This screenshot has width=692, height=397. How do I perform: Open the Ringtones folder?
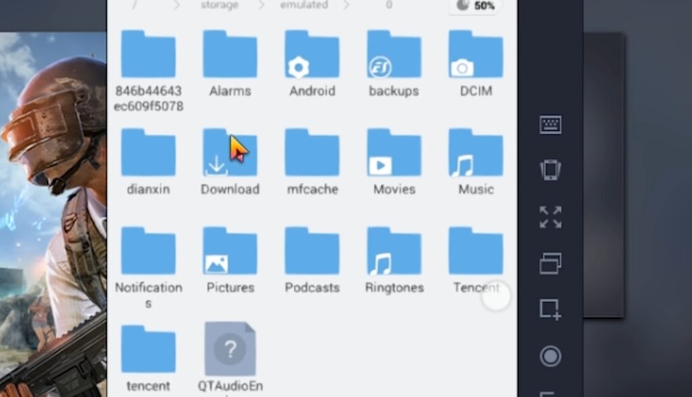pos(394,253)
